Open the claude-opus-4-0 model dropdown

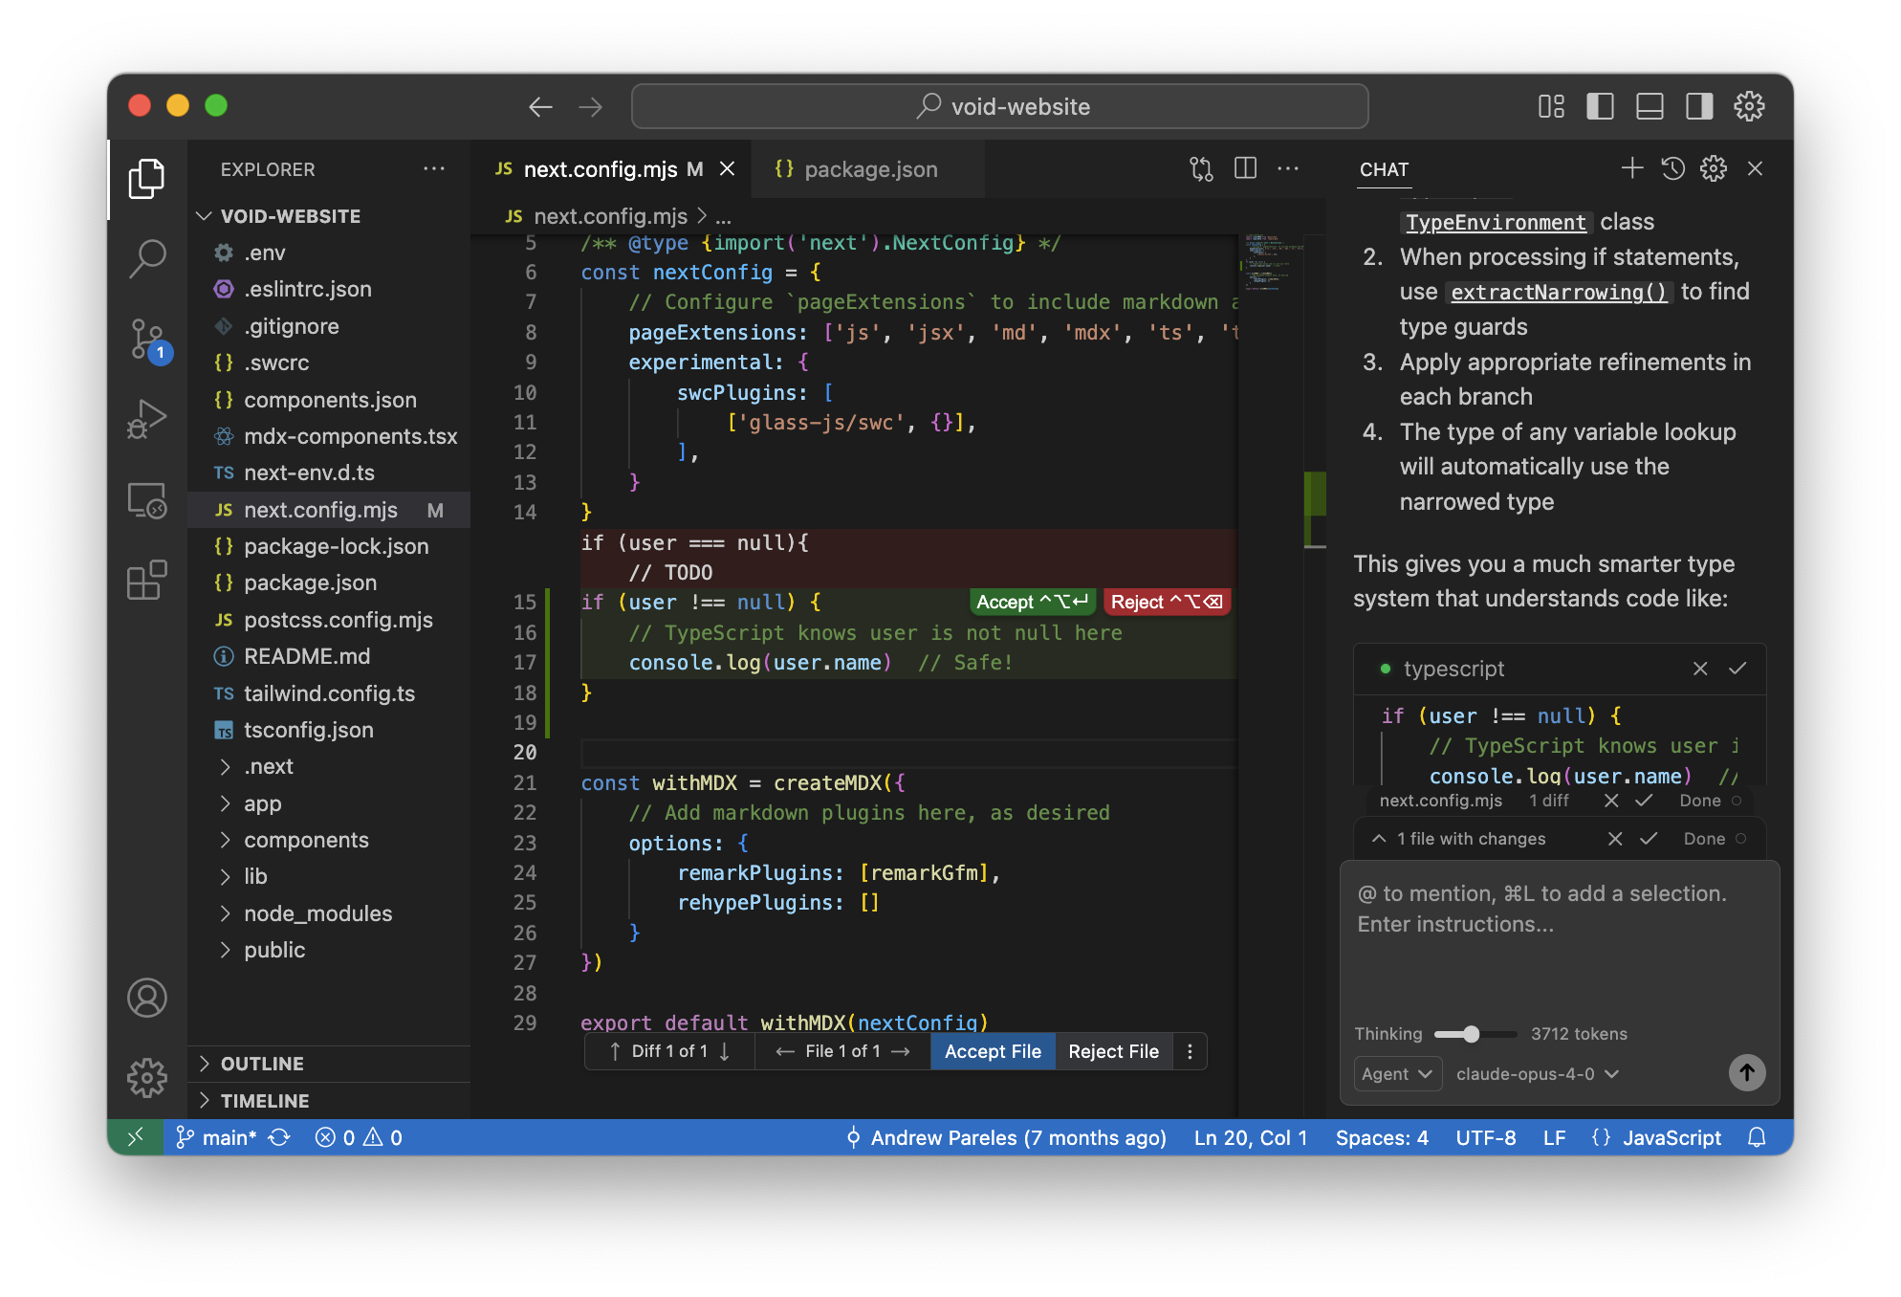1537,1073
